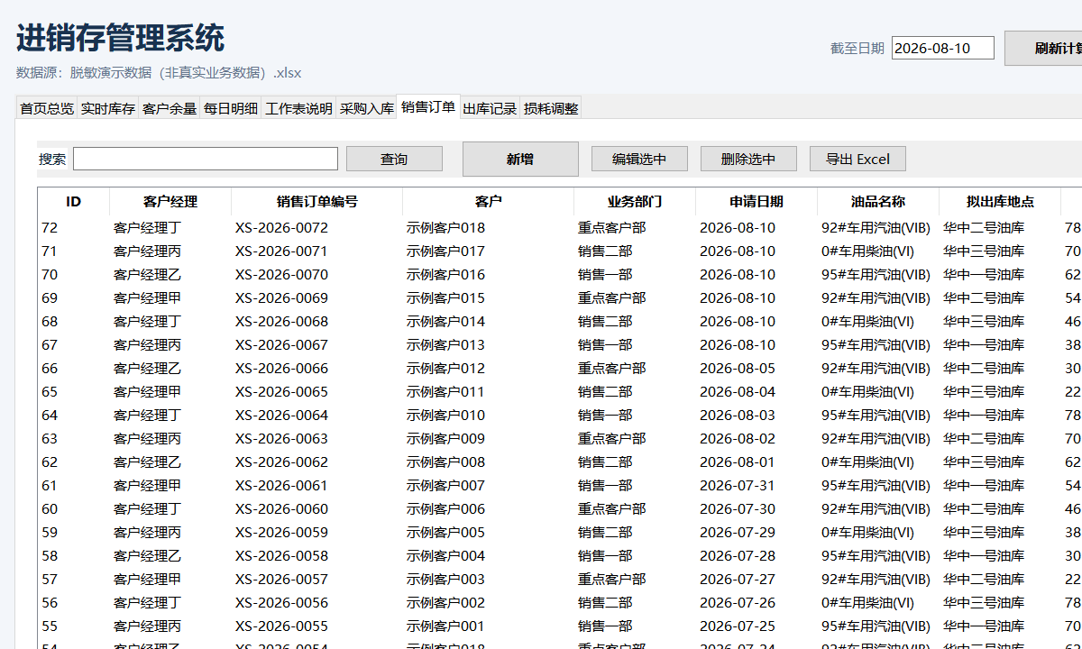Viewport: 1082px width, 649px height.
Task: Switch to the 采购入库 tab
Action: [367, 108]
